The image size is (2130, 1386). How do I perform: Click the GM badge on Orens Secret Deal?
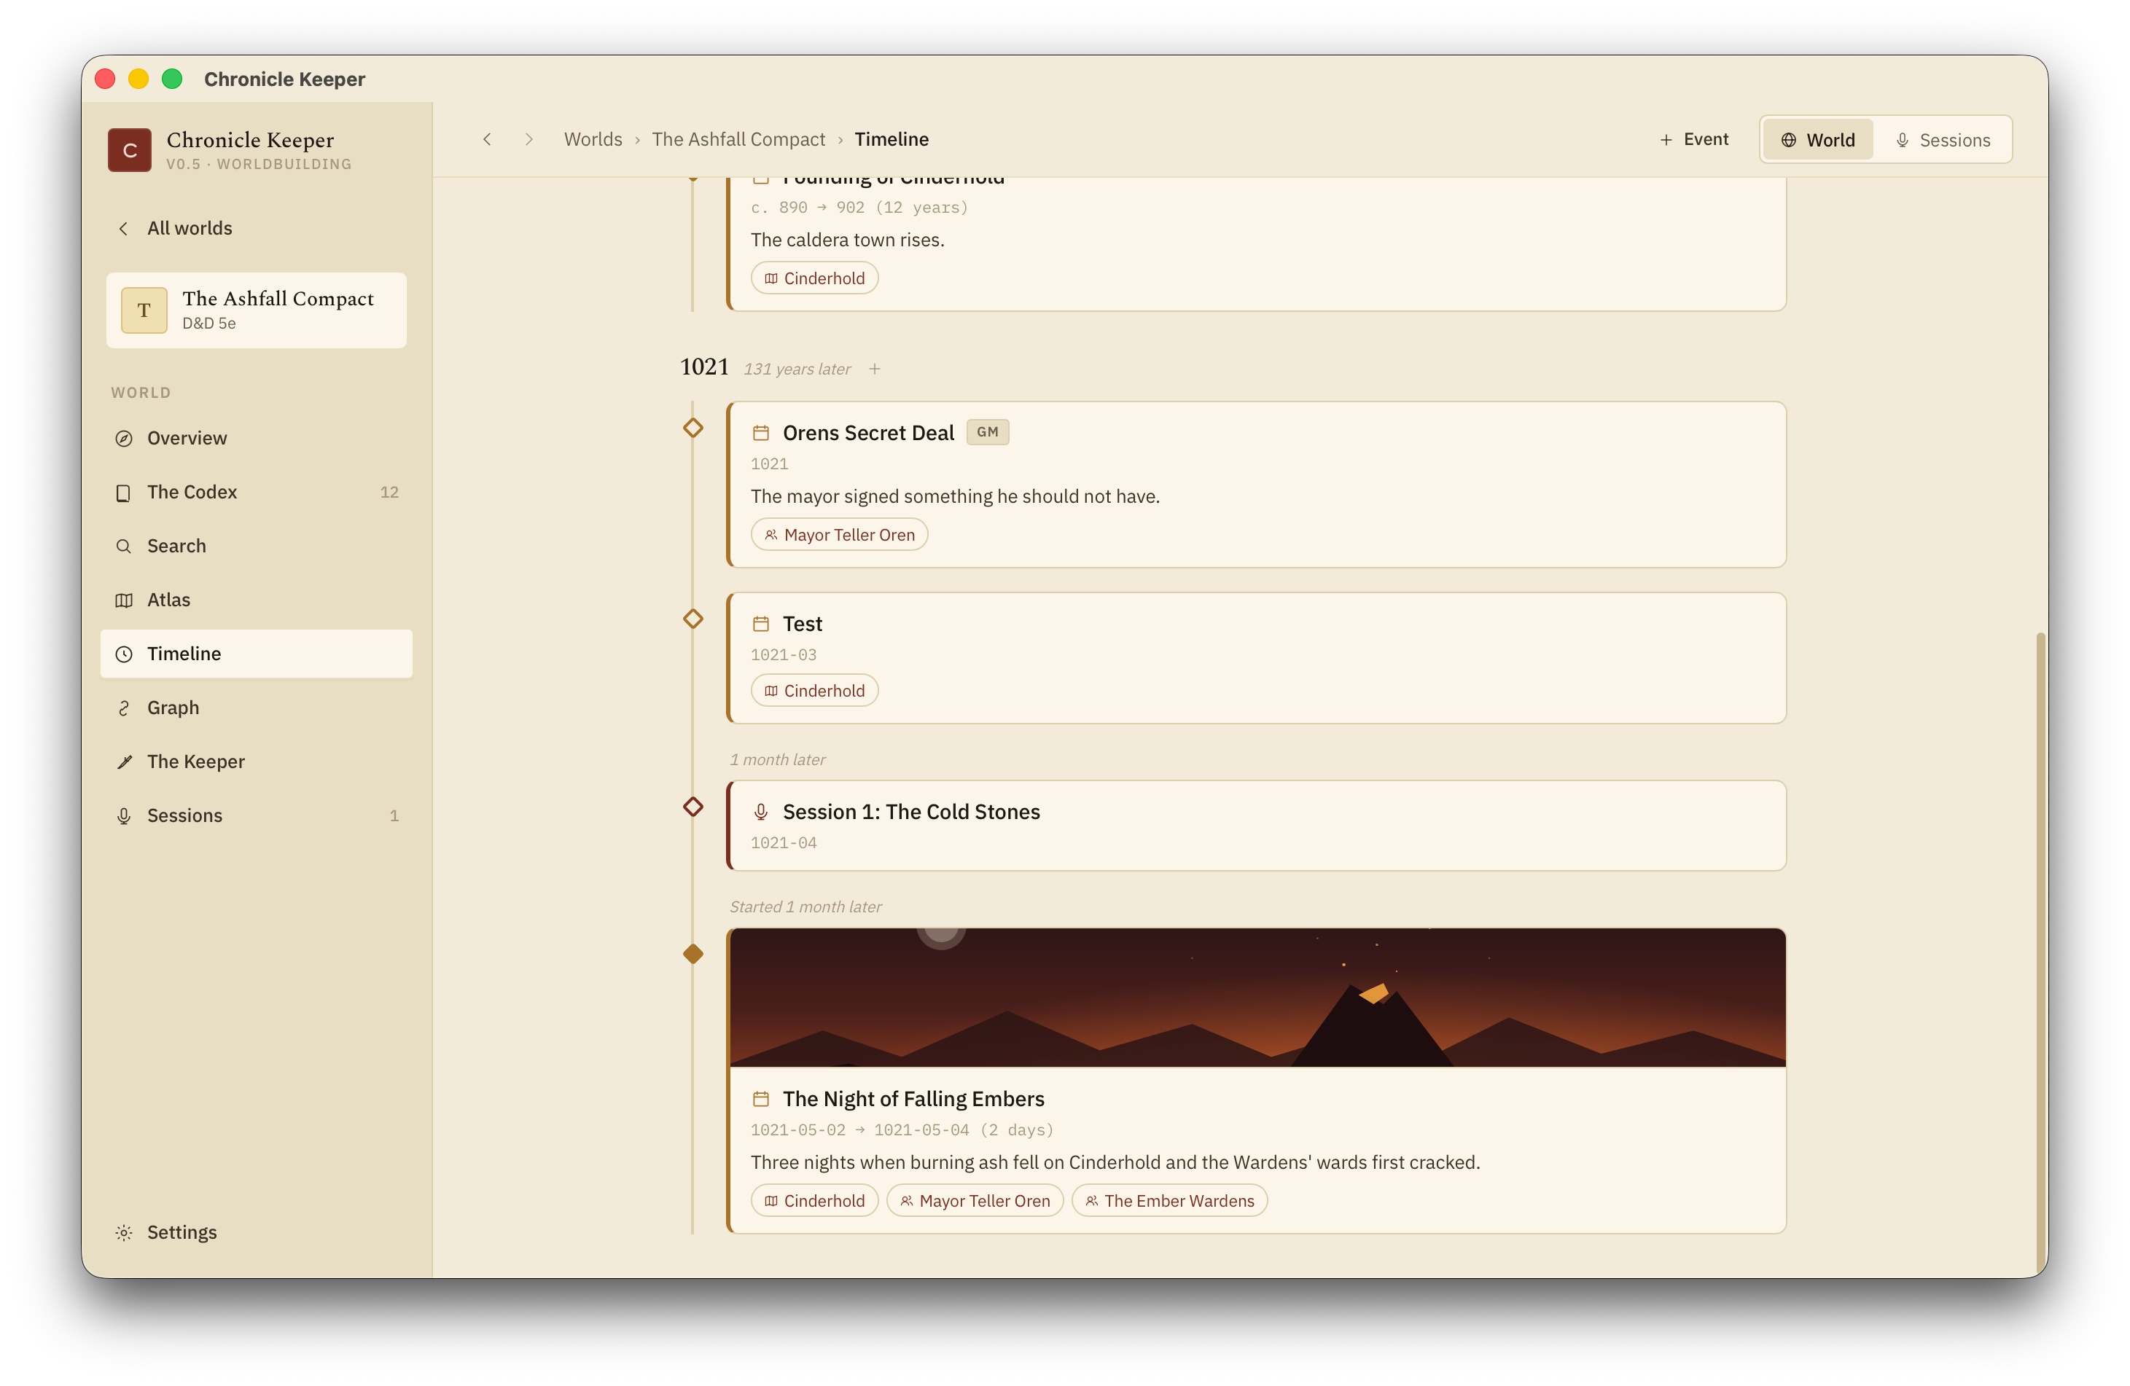click(x=987, y=432)
